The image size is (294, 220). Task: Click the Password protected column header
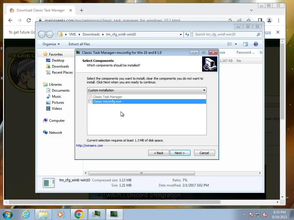245,52
